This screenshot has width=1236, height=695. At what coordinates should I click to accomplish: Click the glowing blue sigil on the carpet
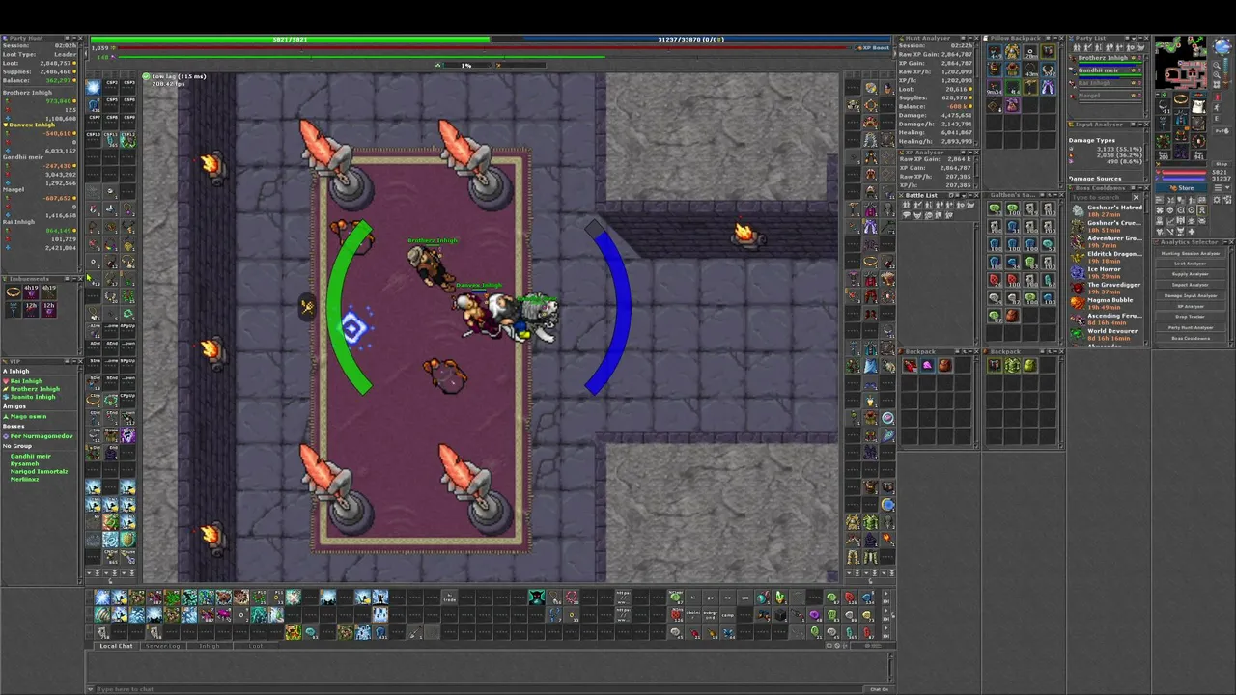click(353, 329)
